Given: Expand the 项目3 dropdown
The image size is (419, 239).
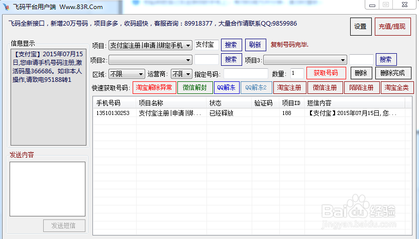Looking at the screenshot, I should (x=305, y=60).
